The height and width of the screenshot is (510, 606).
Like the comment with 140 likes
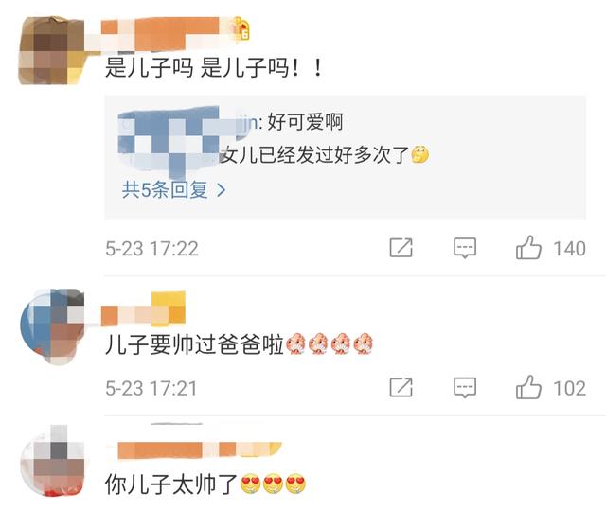(x=528, y=248)
